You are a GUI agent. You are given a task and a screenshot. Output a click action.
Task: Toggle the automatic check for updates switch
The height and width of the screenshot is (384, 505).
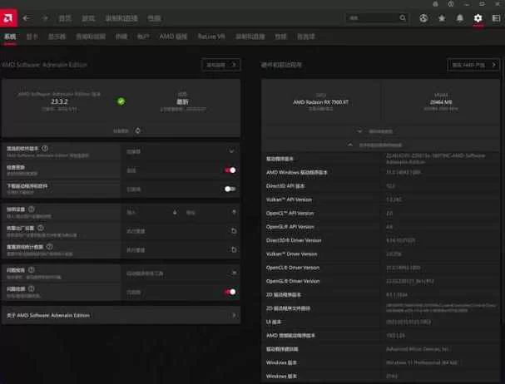pyautogui.click(x=230, y=170)
